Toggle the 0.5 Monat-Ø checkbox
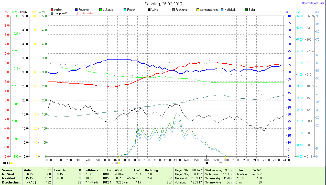 click(76, 13)
